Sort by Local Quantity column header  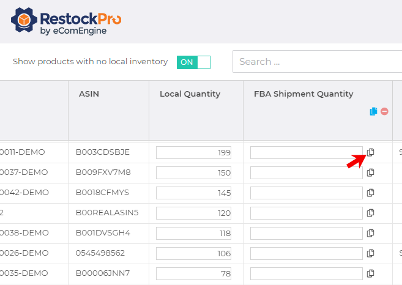tap(190, 94)
